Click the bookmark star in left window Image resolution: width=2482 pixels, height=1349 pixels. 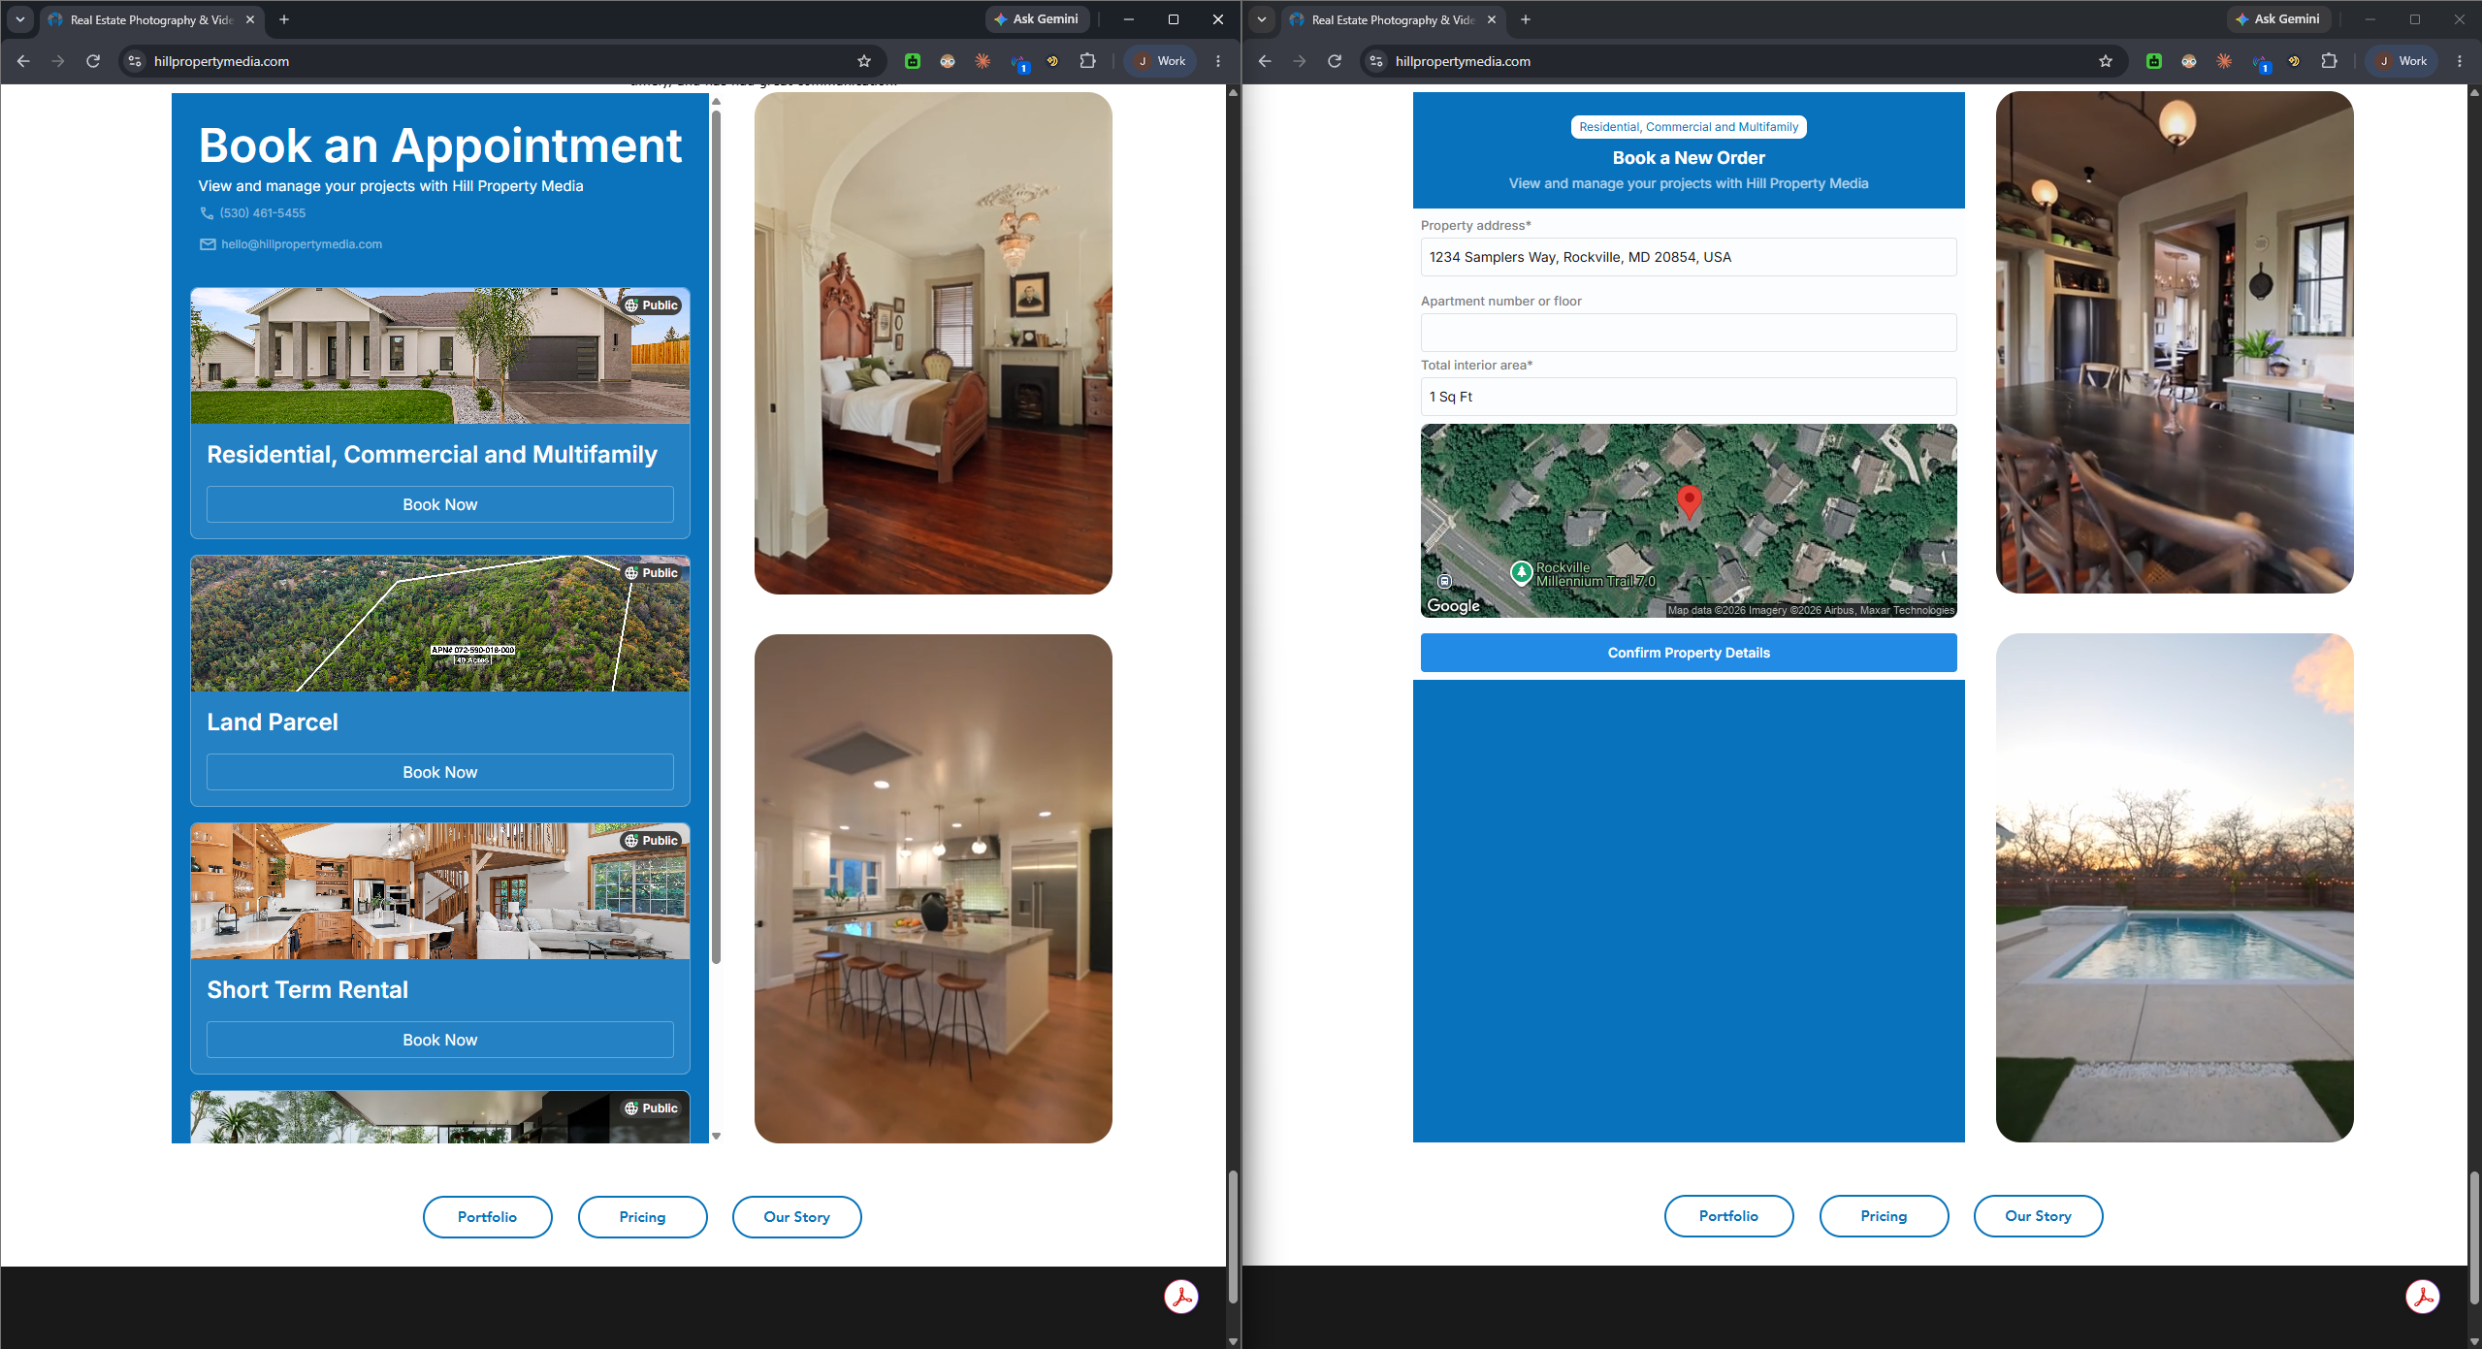pyautogui.click(x=864, y=61)
